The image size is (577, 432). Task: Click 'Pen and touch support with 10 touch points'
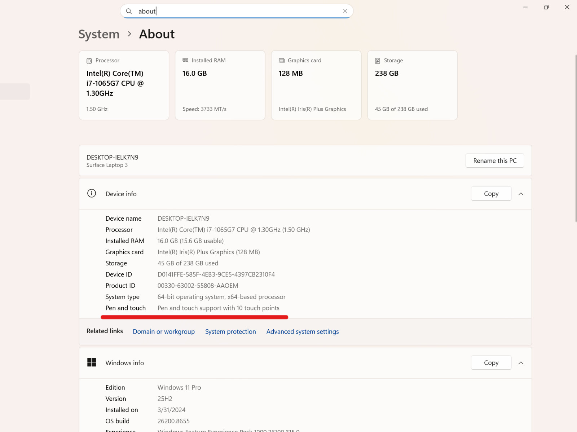point(219,308)
